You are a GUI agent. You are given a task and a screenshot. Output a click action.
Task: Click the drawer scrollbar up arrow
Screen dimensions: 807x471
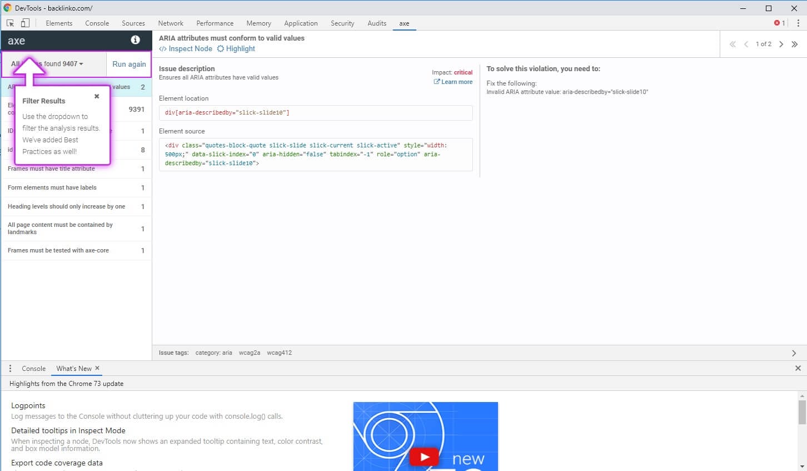(x=802, y=395)
